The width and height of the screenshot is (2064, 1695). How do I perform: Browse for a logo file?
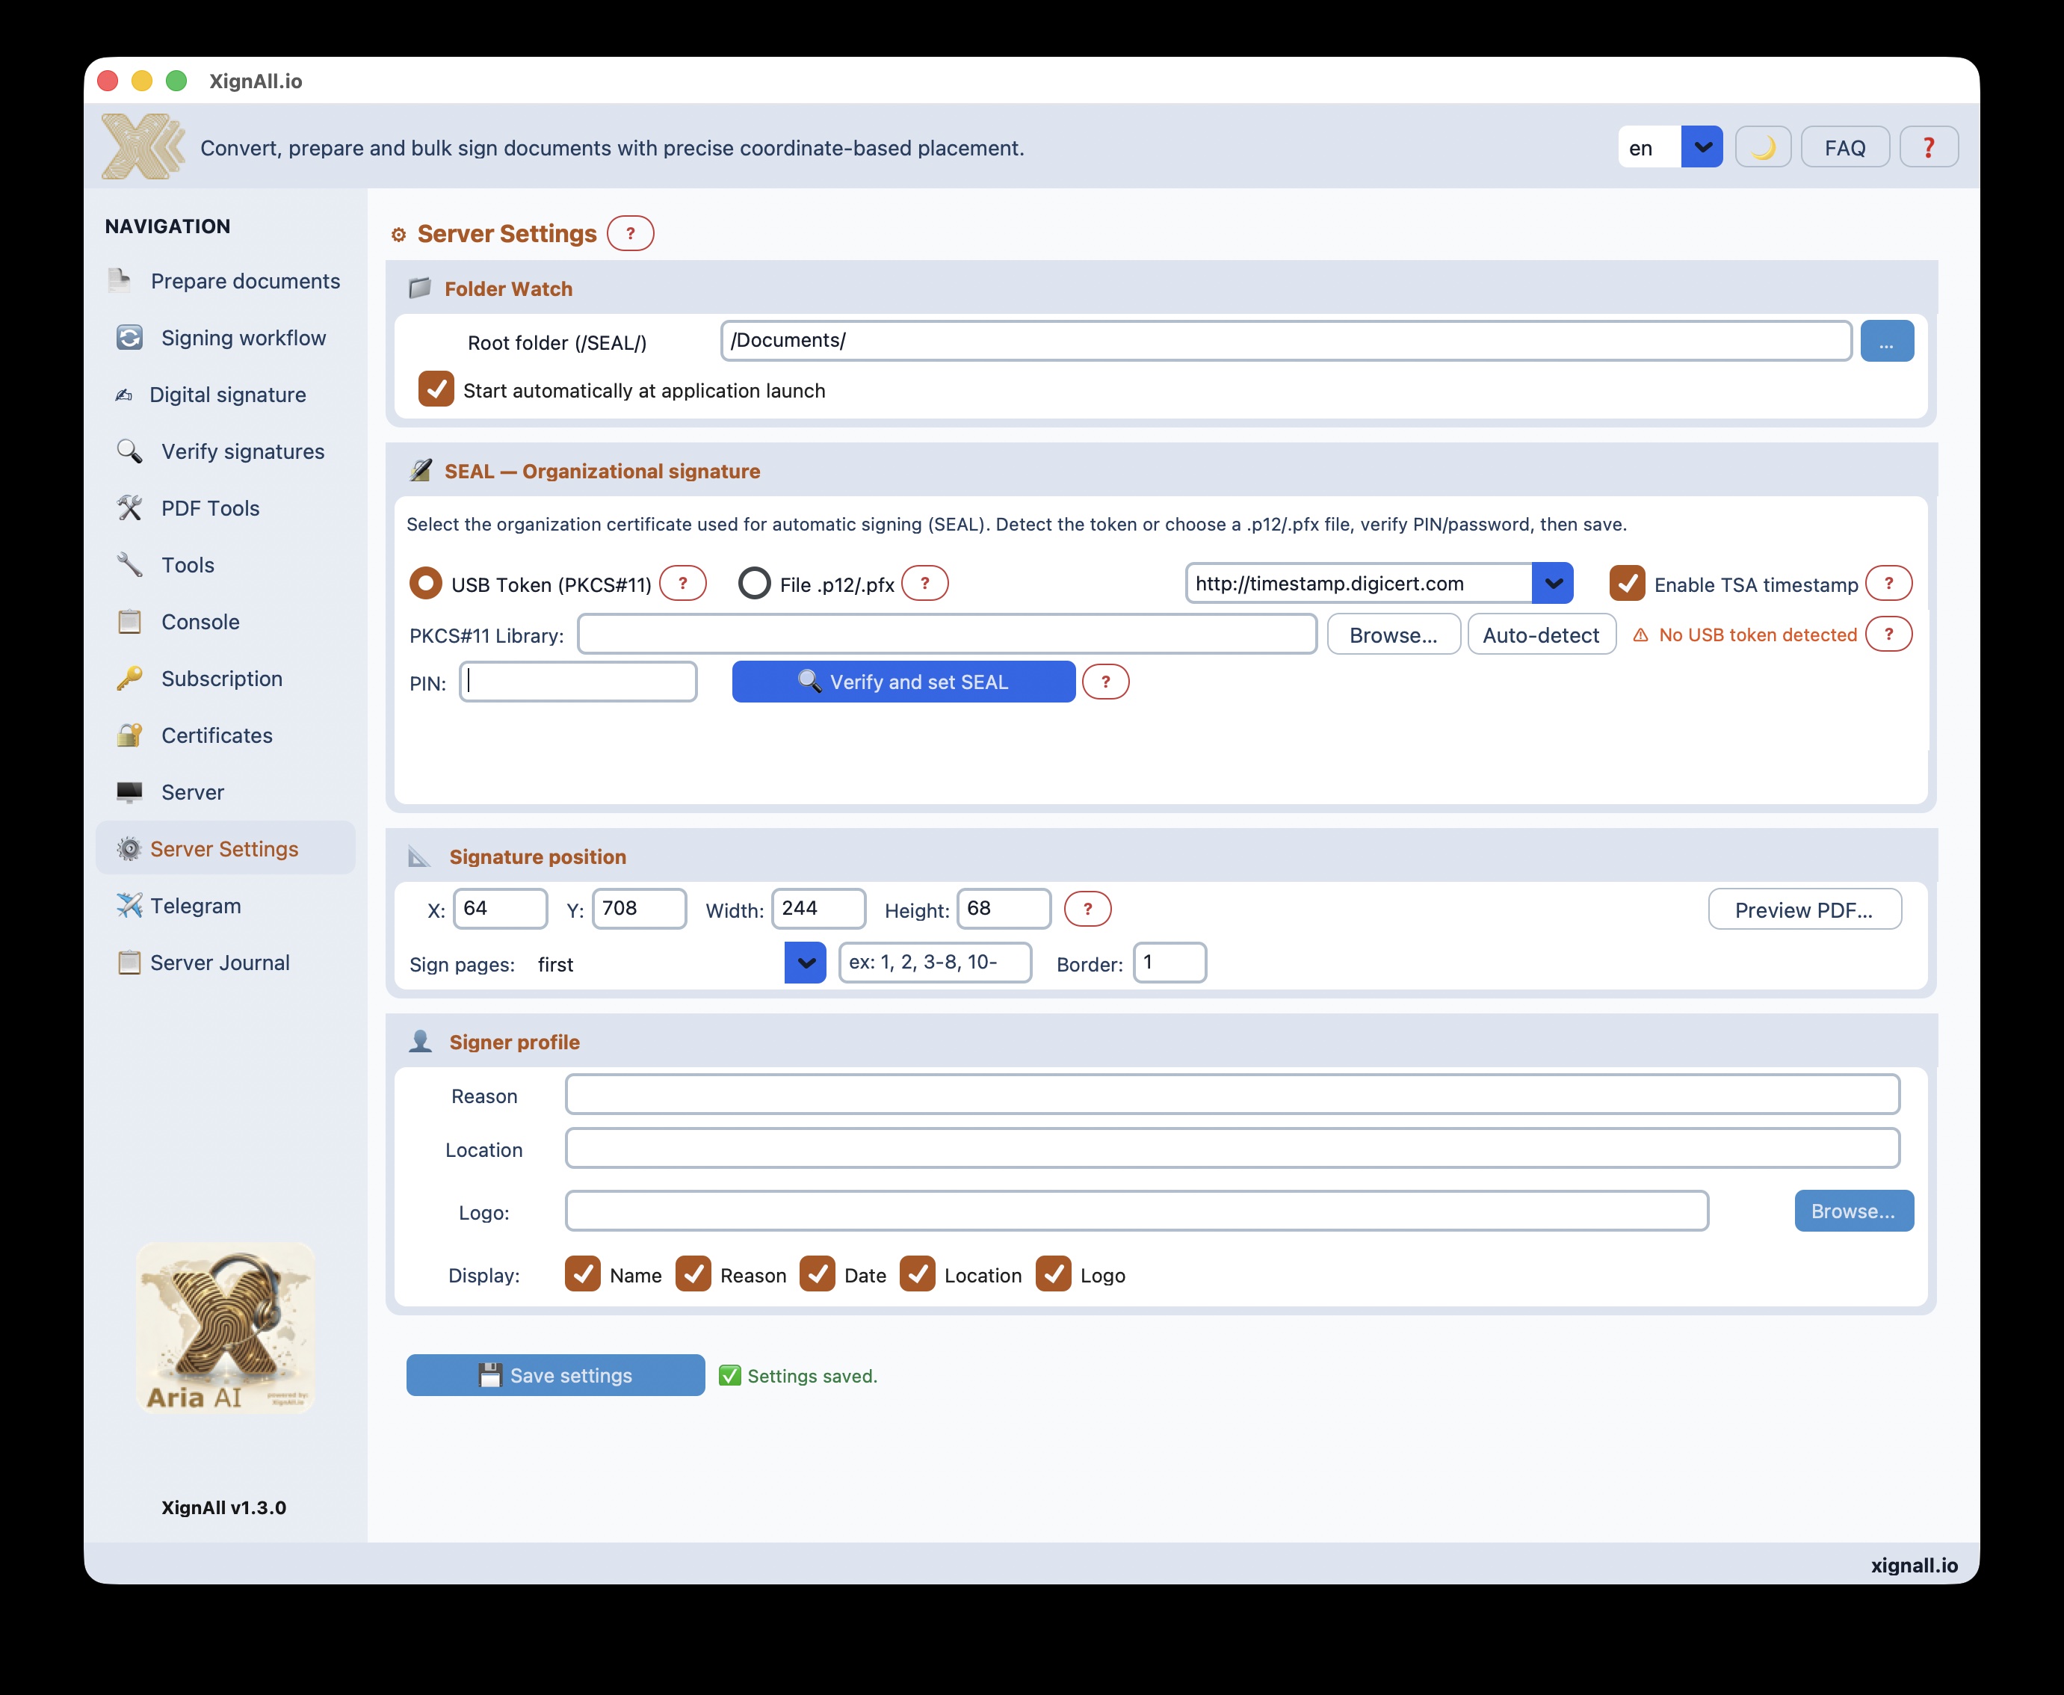[x=1854, y=1211]
